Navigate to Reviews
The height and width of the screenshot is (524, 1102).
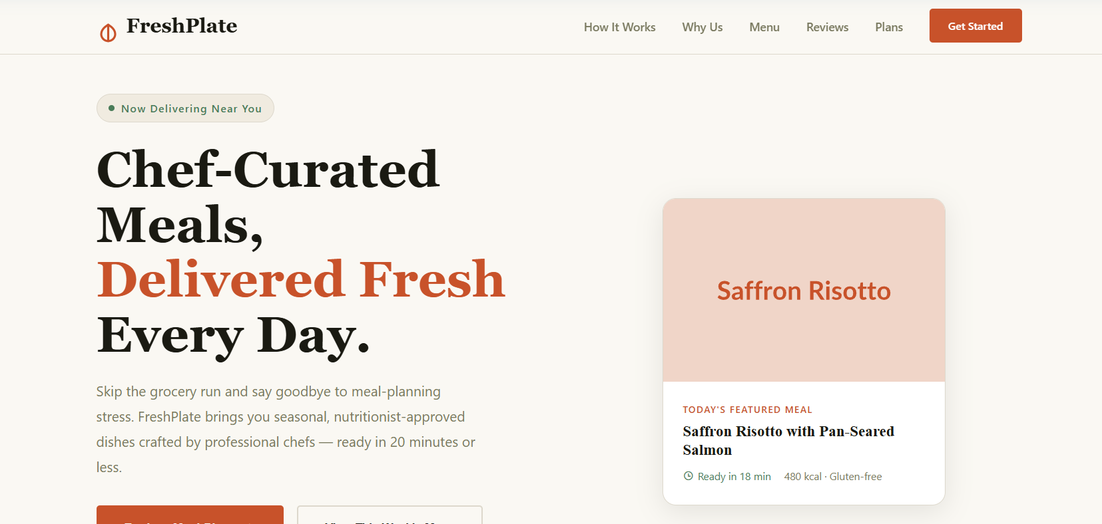pyautogui.click(x=827, y=27)
